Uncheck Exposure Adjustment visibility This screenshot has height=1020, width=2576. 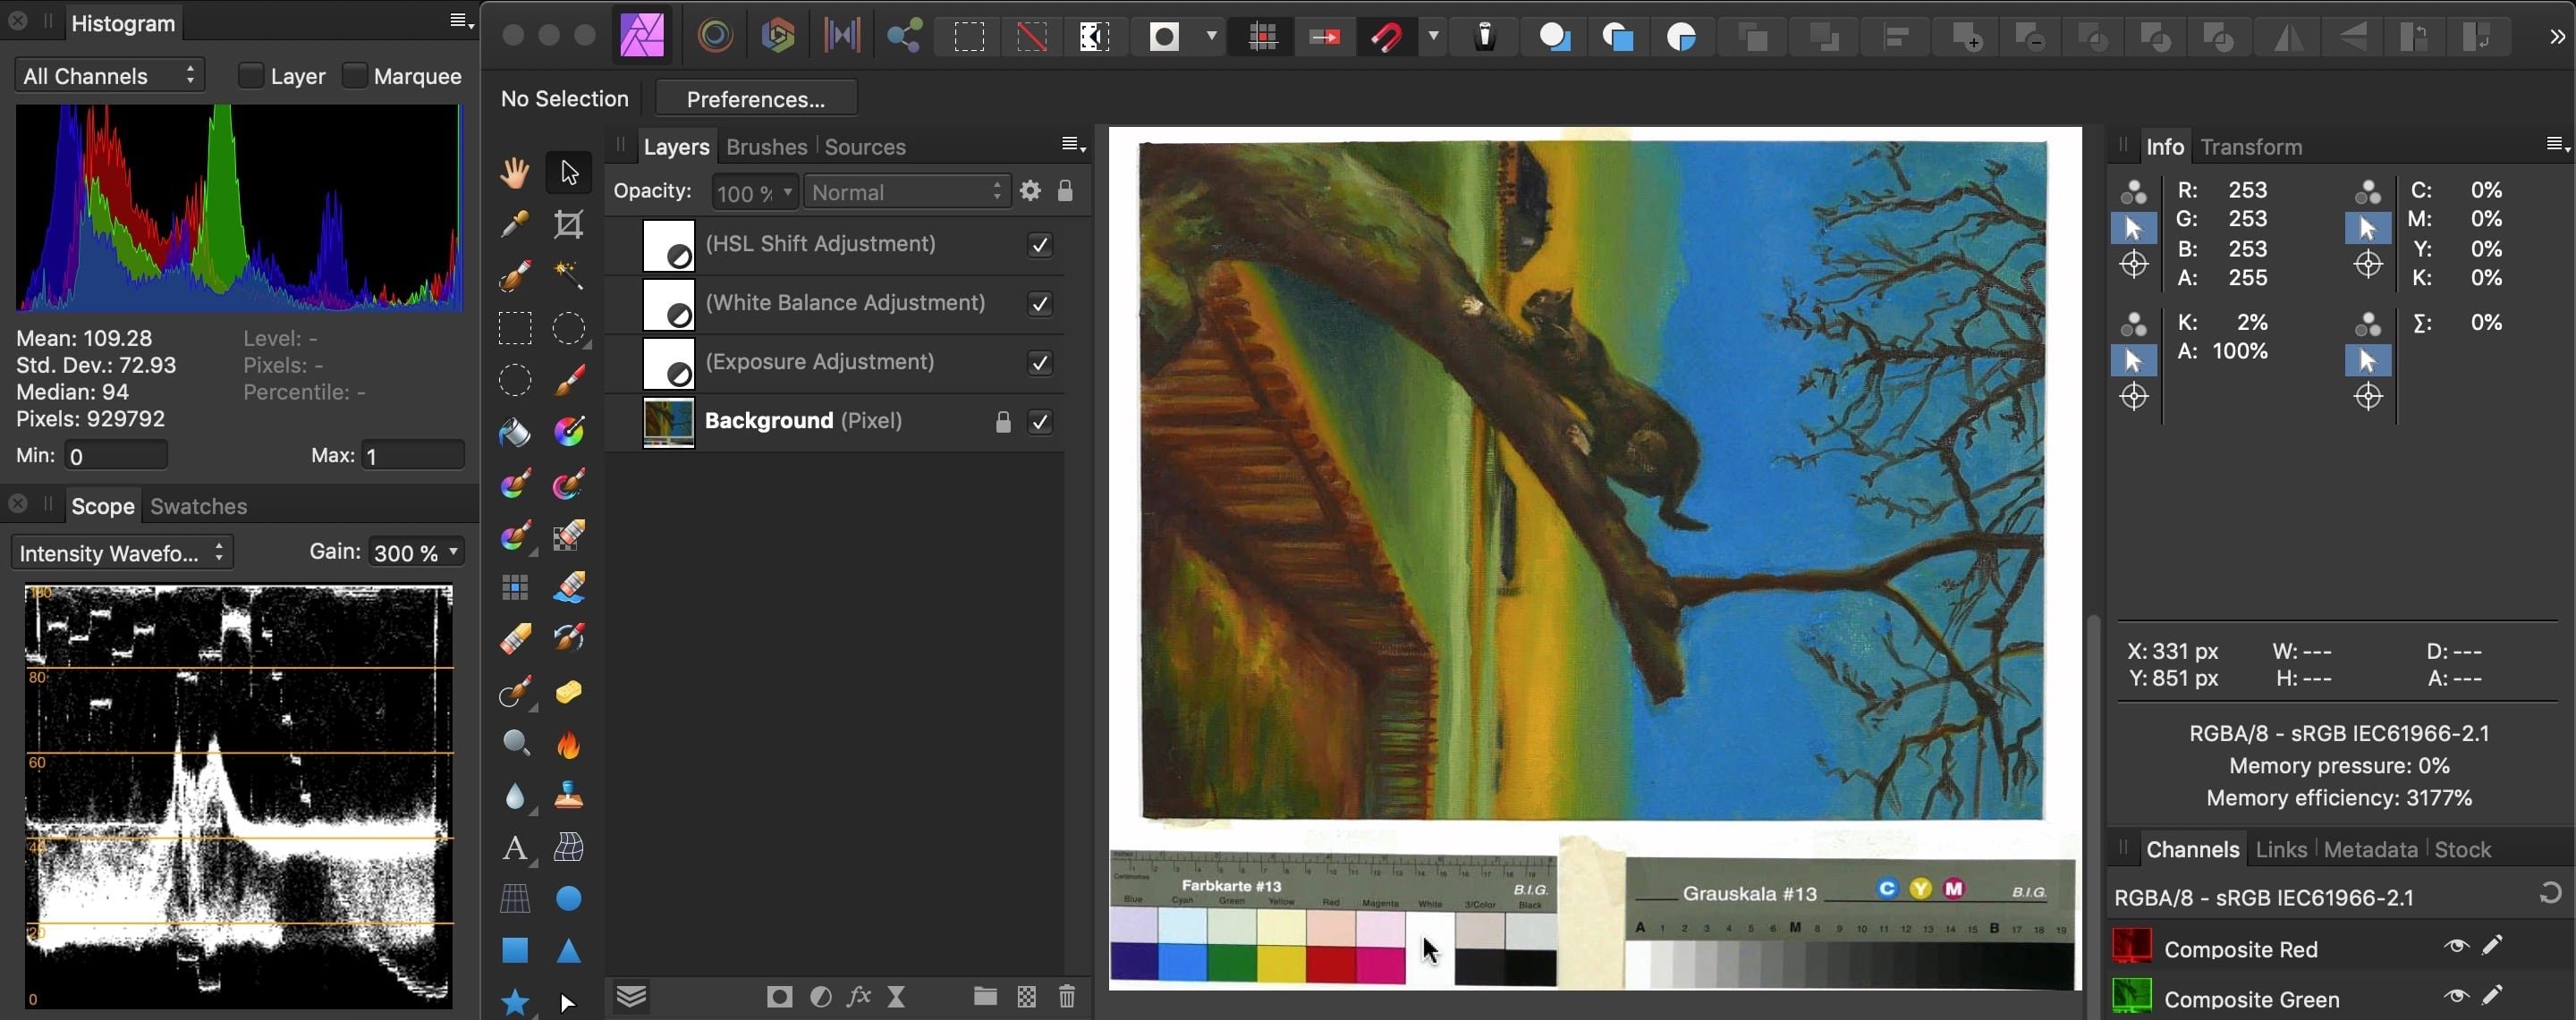click(1040, 363)
